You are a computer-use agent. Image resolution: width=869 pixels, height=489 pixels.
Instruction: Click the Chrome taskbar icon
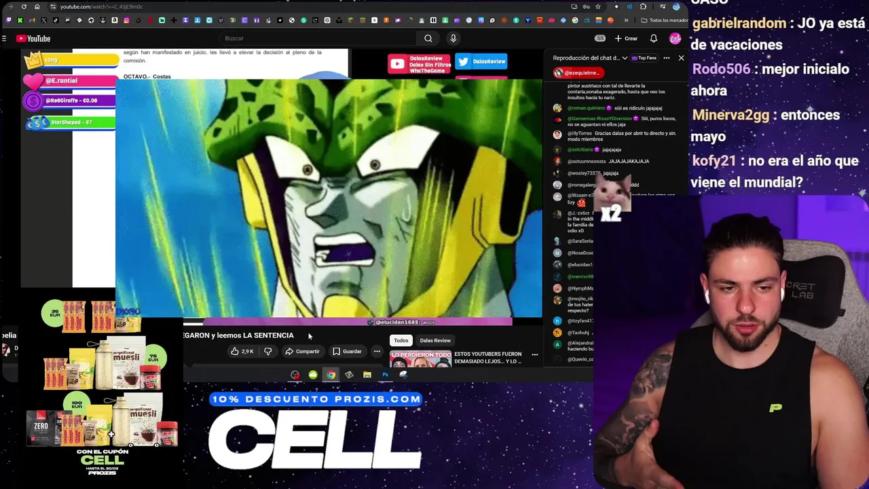(331, 375)
